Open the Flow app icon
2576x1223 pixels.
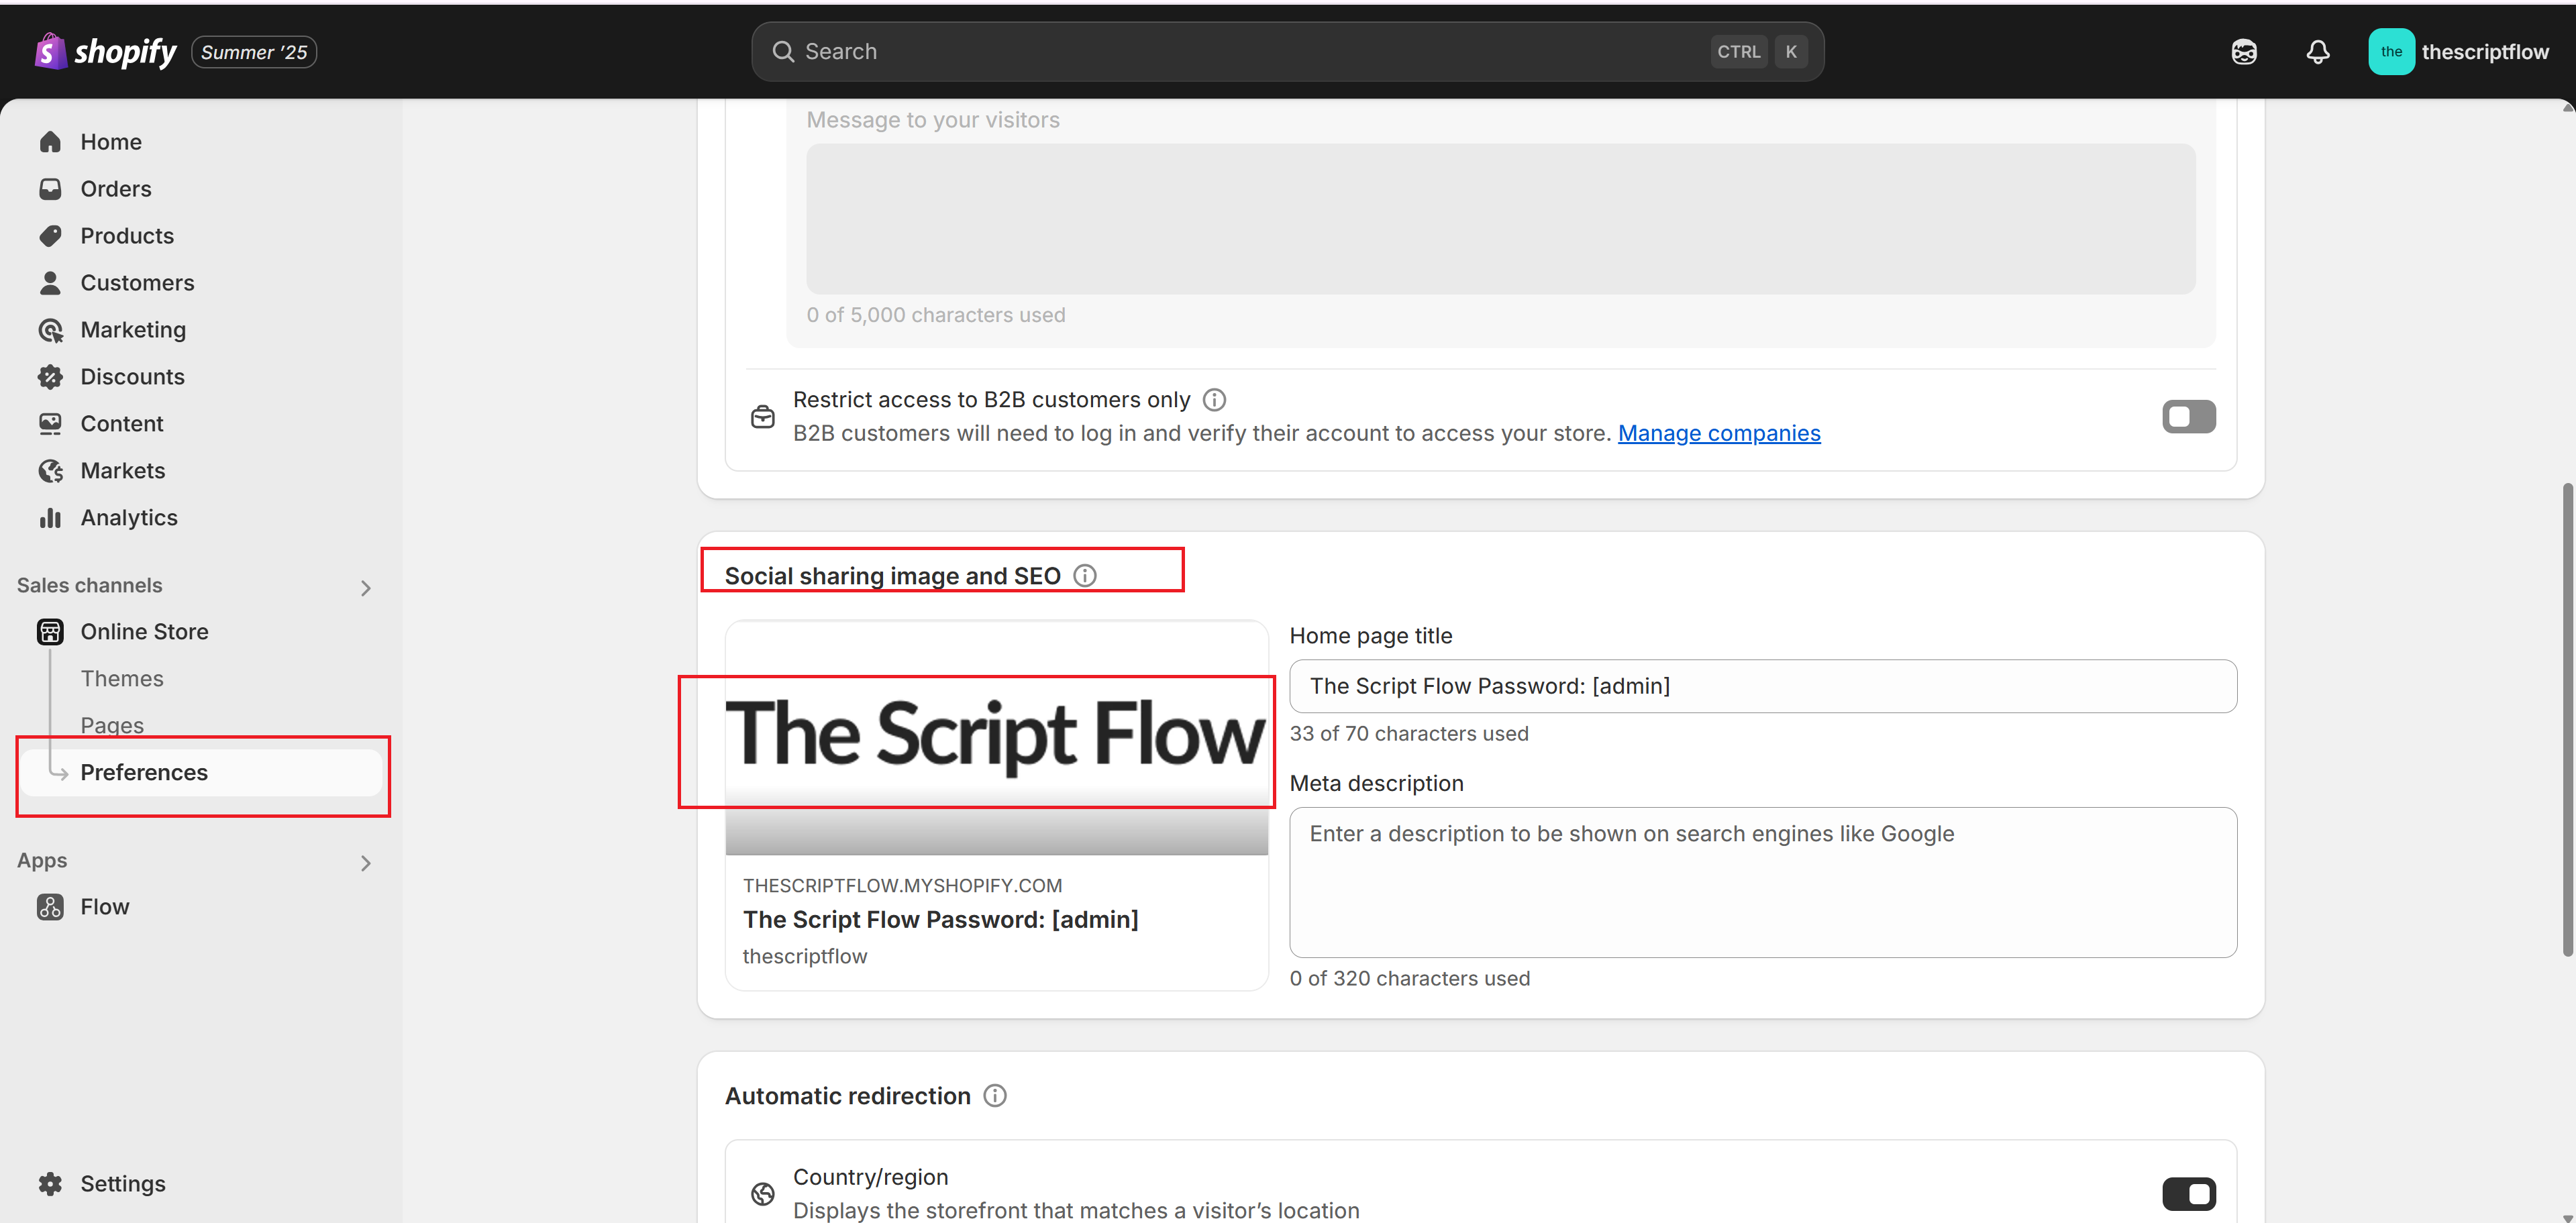pyautogui.click(x=50, y=907)
